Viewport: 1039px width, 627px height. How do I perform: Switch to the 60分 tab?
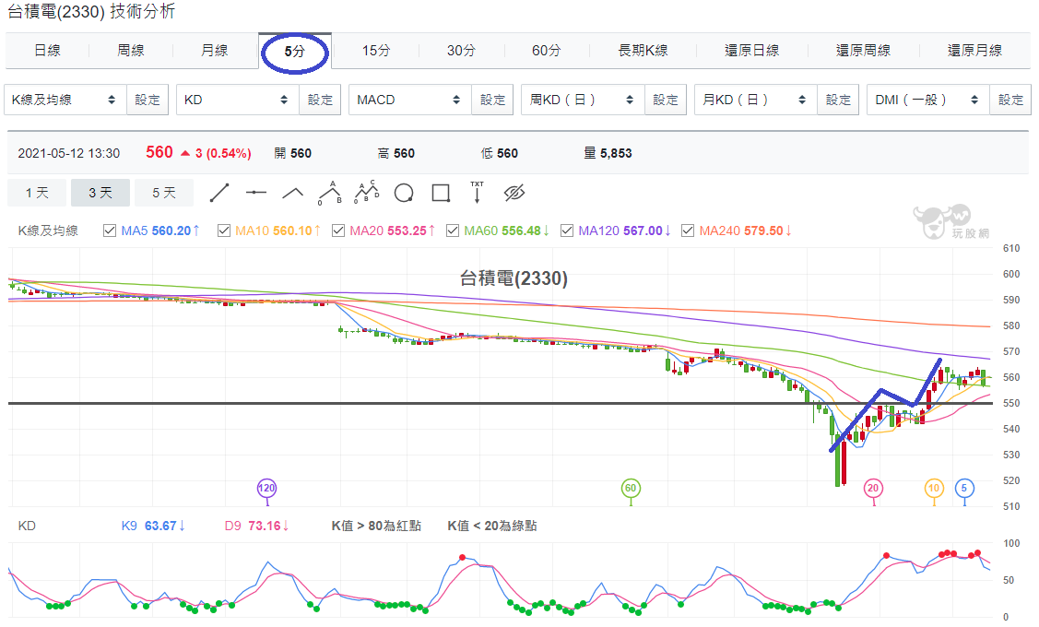tap(547, 51)
